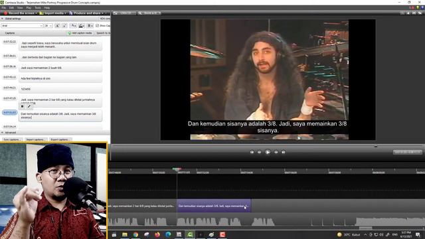The height and width of the screenshot is (239, 425).
Task: Click ADA compliant button
Action: pyautogui.click(x=105, y=19)
